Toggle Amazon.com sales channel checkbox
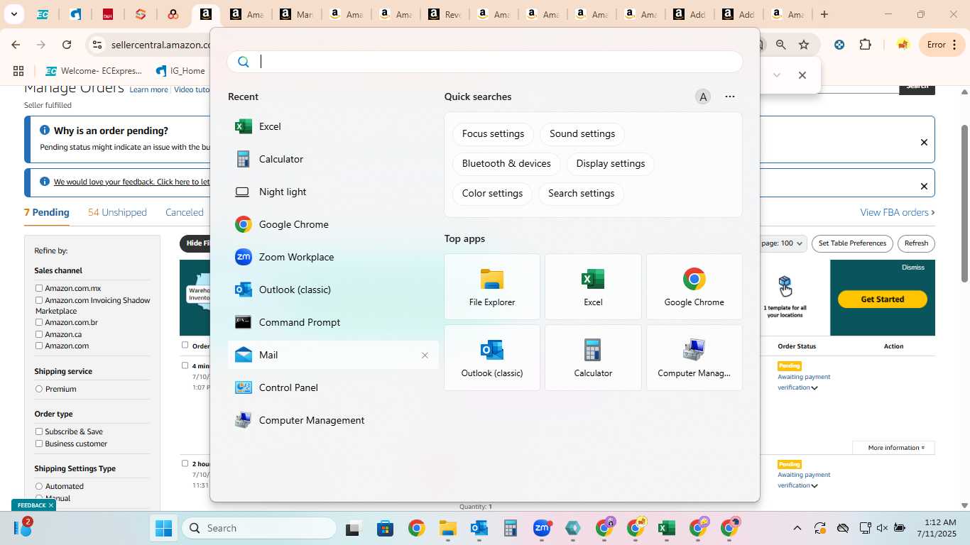This screenshot has height=545, width=970. [x=39, y=346]
